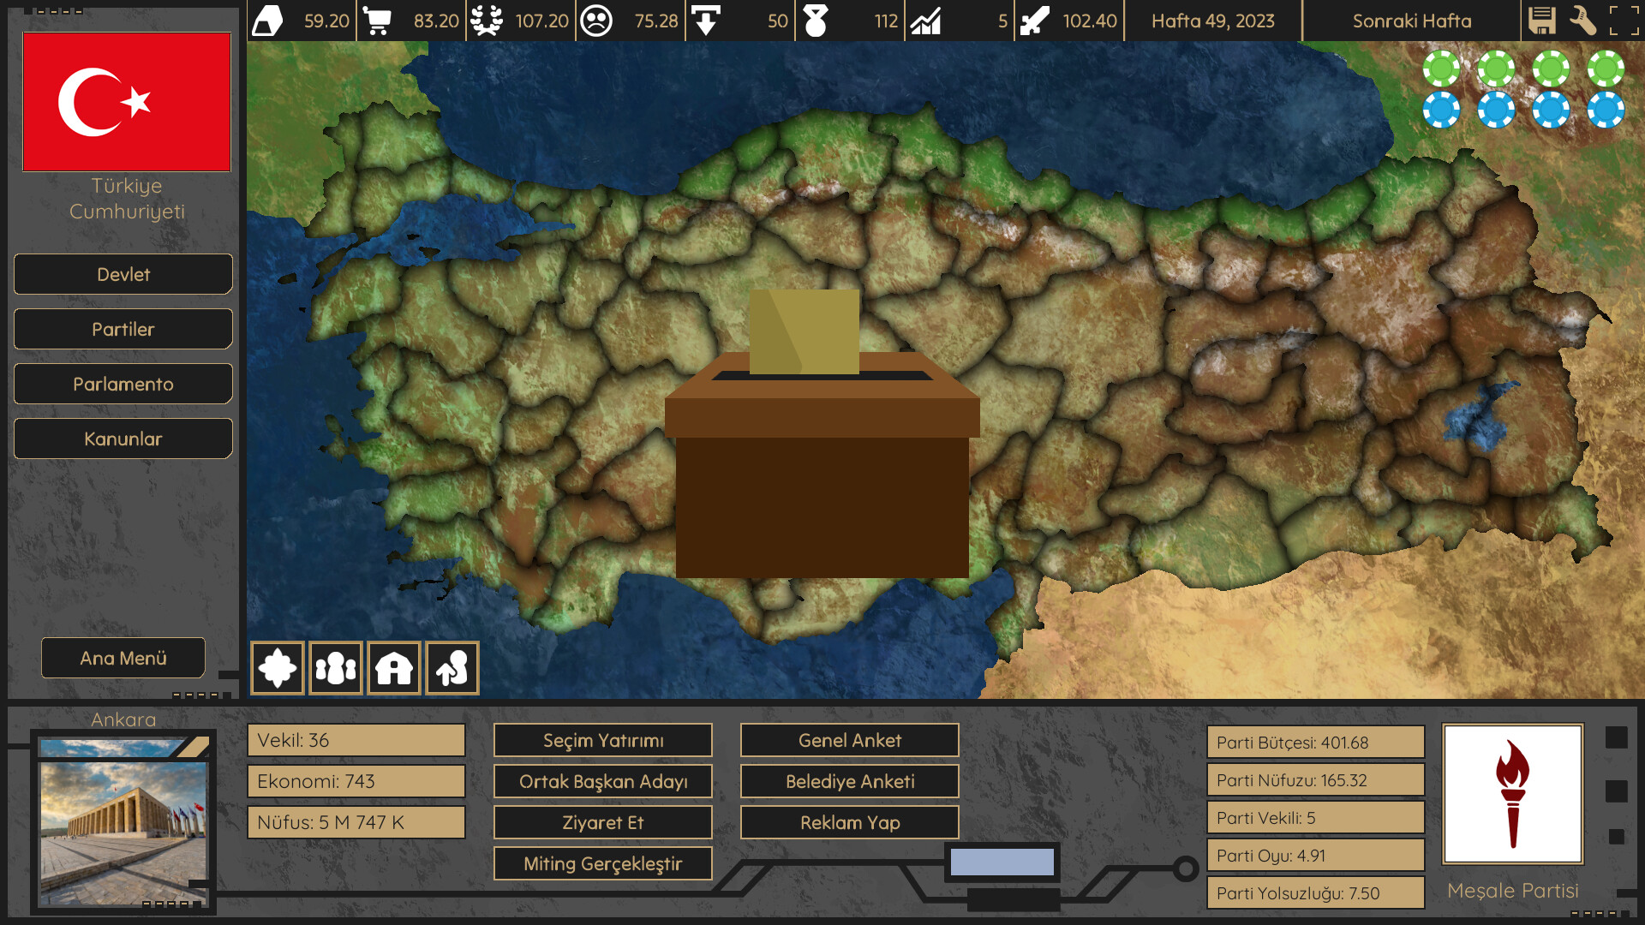Open the Kanunlar menu
Viewport: 1645px width, 925px height.
(x=123, y=439)
